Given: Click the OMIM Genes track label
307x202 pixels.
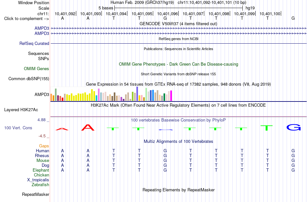Looking at the screenshot, I should point(37,69).
